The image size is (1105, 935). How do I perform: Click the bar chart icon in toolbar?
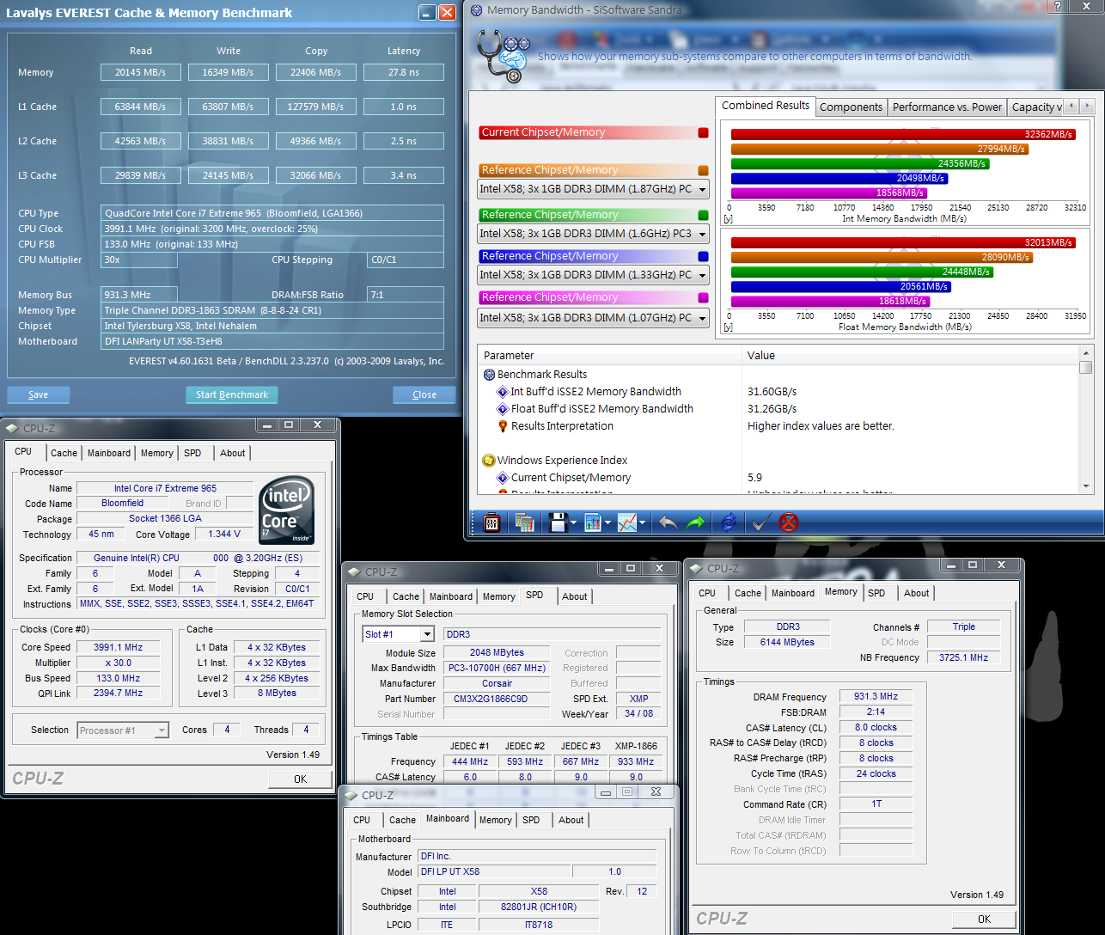tap(592, 522)
